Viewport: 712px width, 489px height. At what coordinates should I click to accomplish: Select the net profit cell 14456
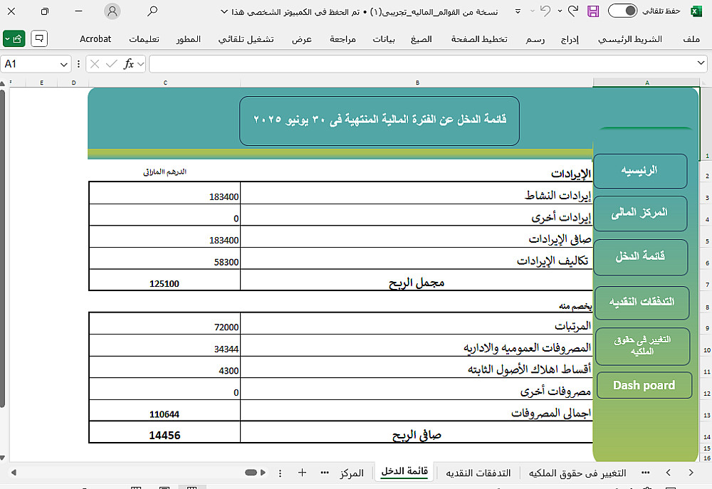[x=164, y=433]
